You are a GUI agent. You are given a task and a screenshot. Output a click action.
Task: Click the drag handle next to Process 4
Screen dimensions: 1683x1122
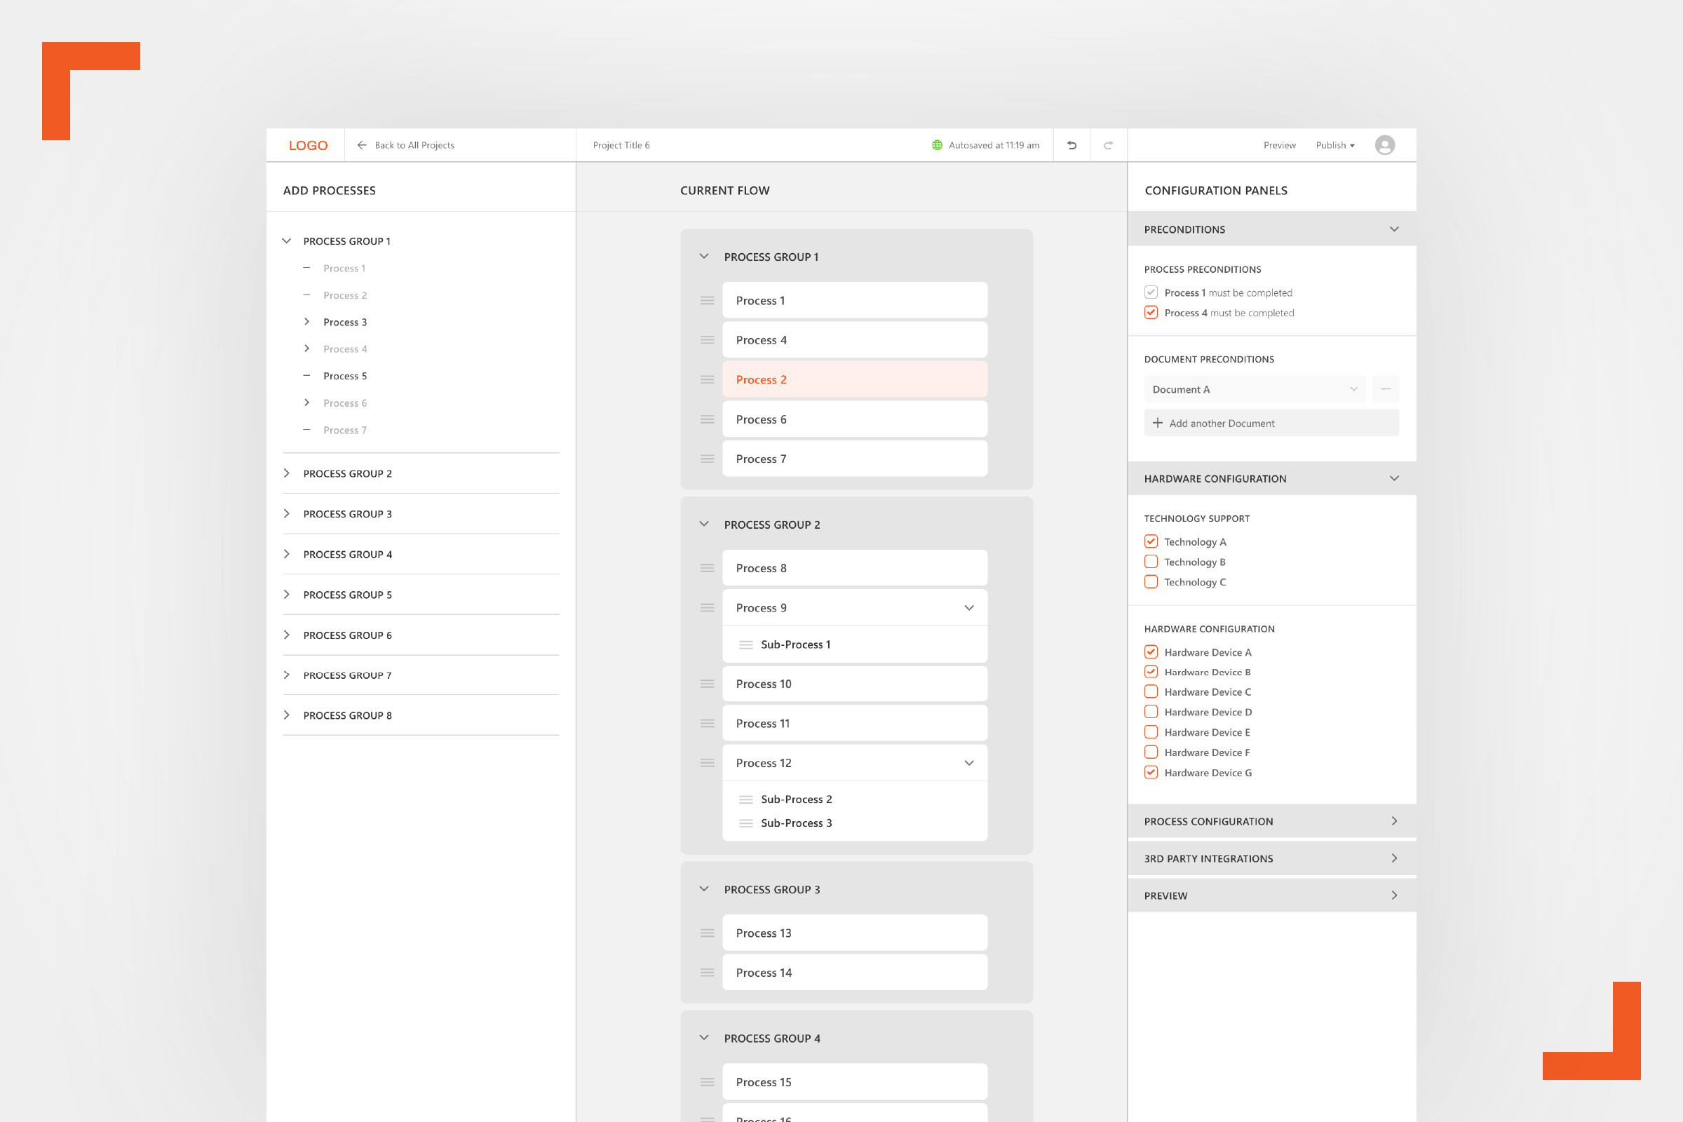(707, 340)
